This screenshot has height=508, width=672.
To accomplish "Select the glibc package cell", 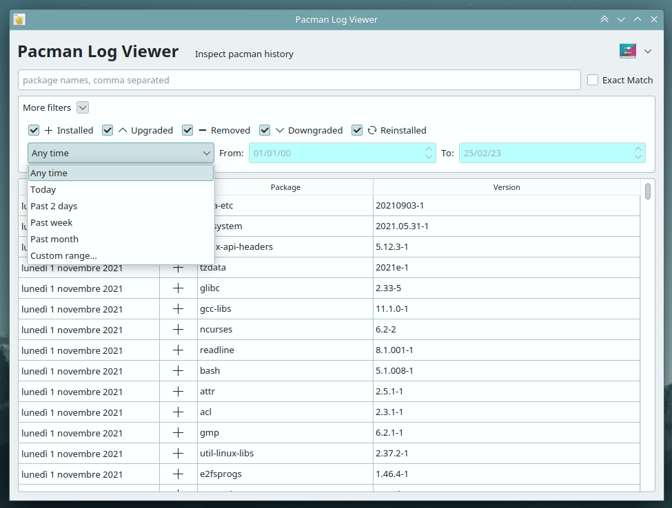I will point(285,288).
